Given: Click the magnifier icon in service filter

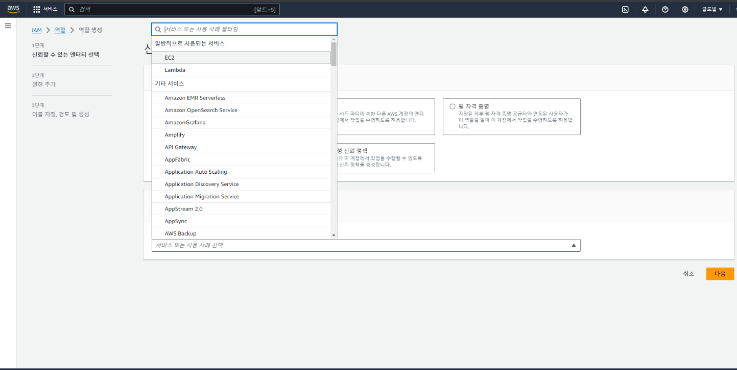Looking at the screenshot, I should coord(158,29).
